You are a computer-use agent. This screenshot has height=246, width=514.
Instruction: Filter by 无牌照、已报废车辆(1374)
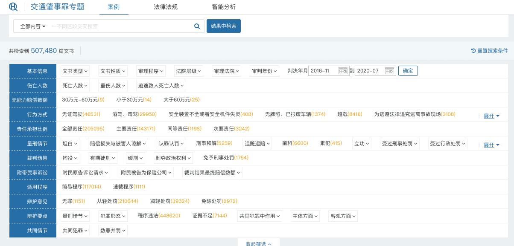click(295, 114)
